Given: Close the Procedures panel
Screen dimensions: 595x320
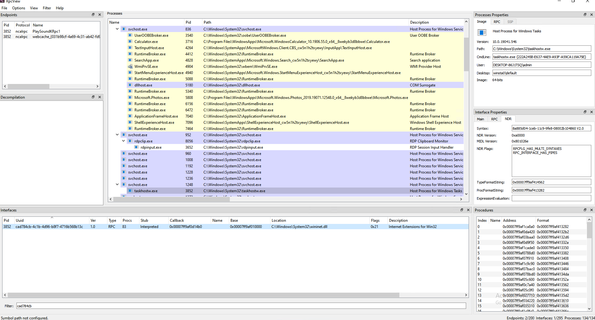Looking at the screenshot, I should pyautogui.click(x=591, y=210).
